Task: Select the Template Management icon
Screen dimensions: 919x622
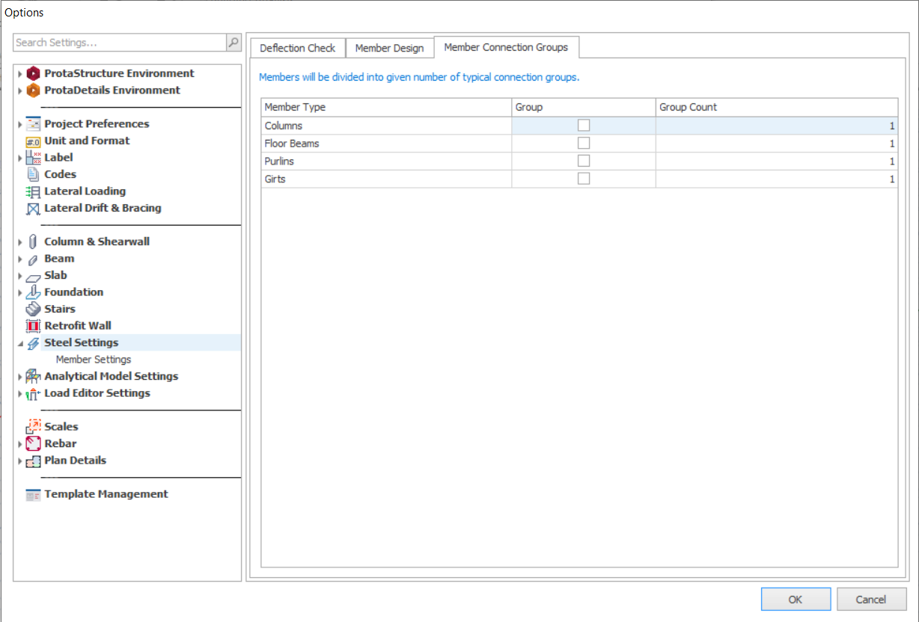Action: [x=33, y=494]
